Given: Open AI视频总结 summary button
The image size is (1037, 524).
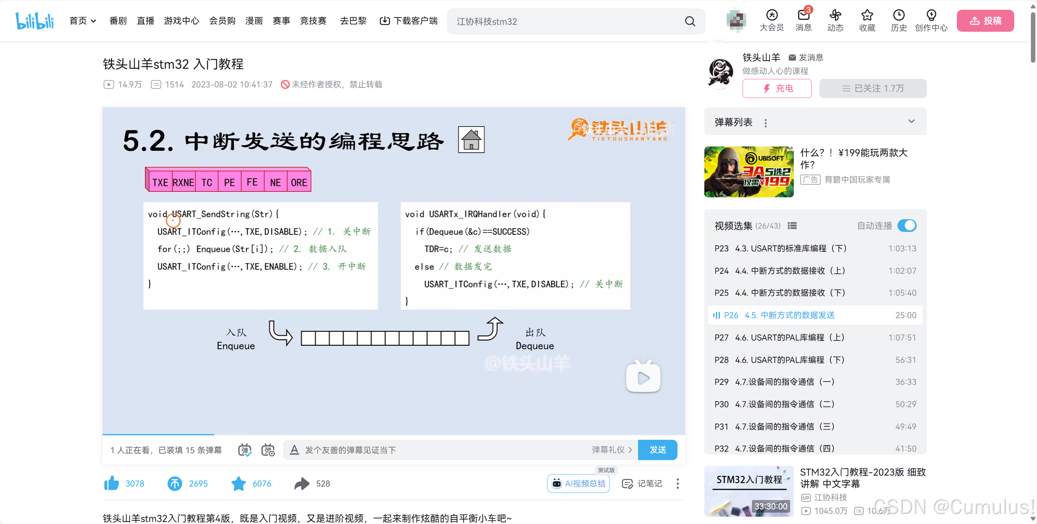Looking at the screenshot, I should [578, 483].
